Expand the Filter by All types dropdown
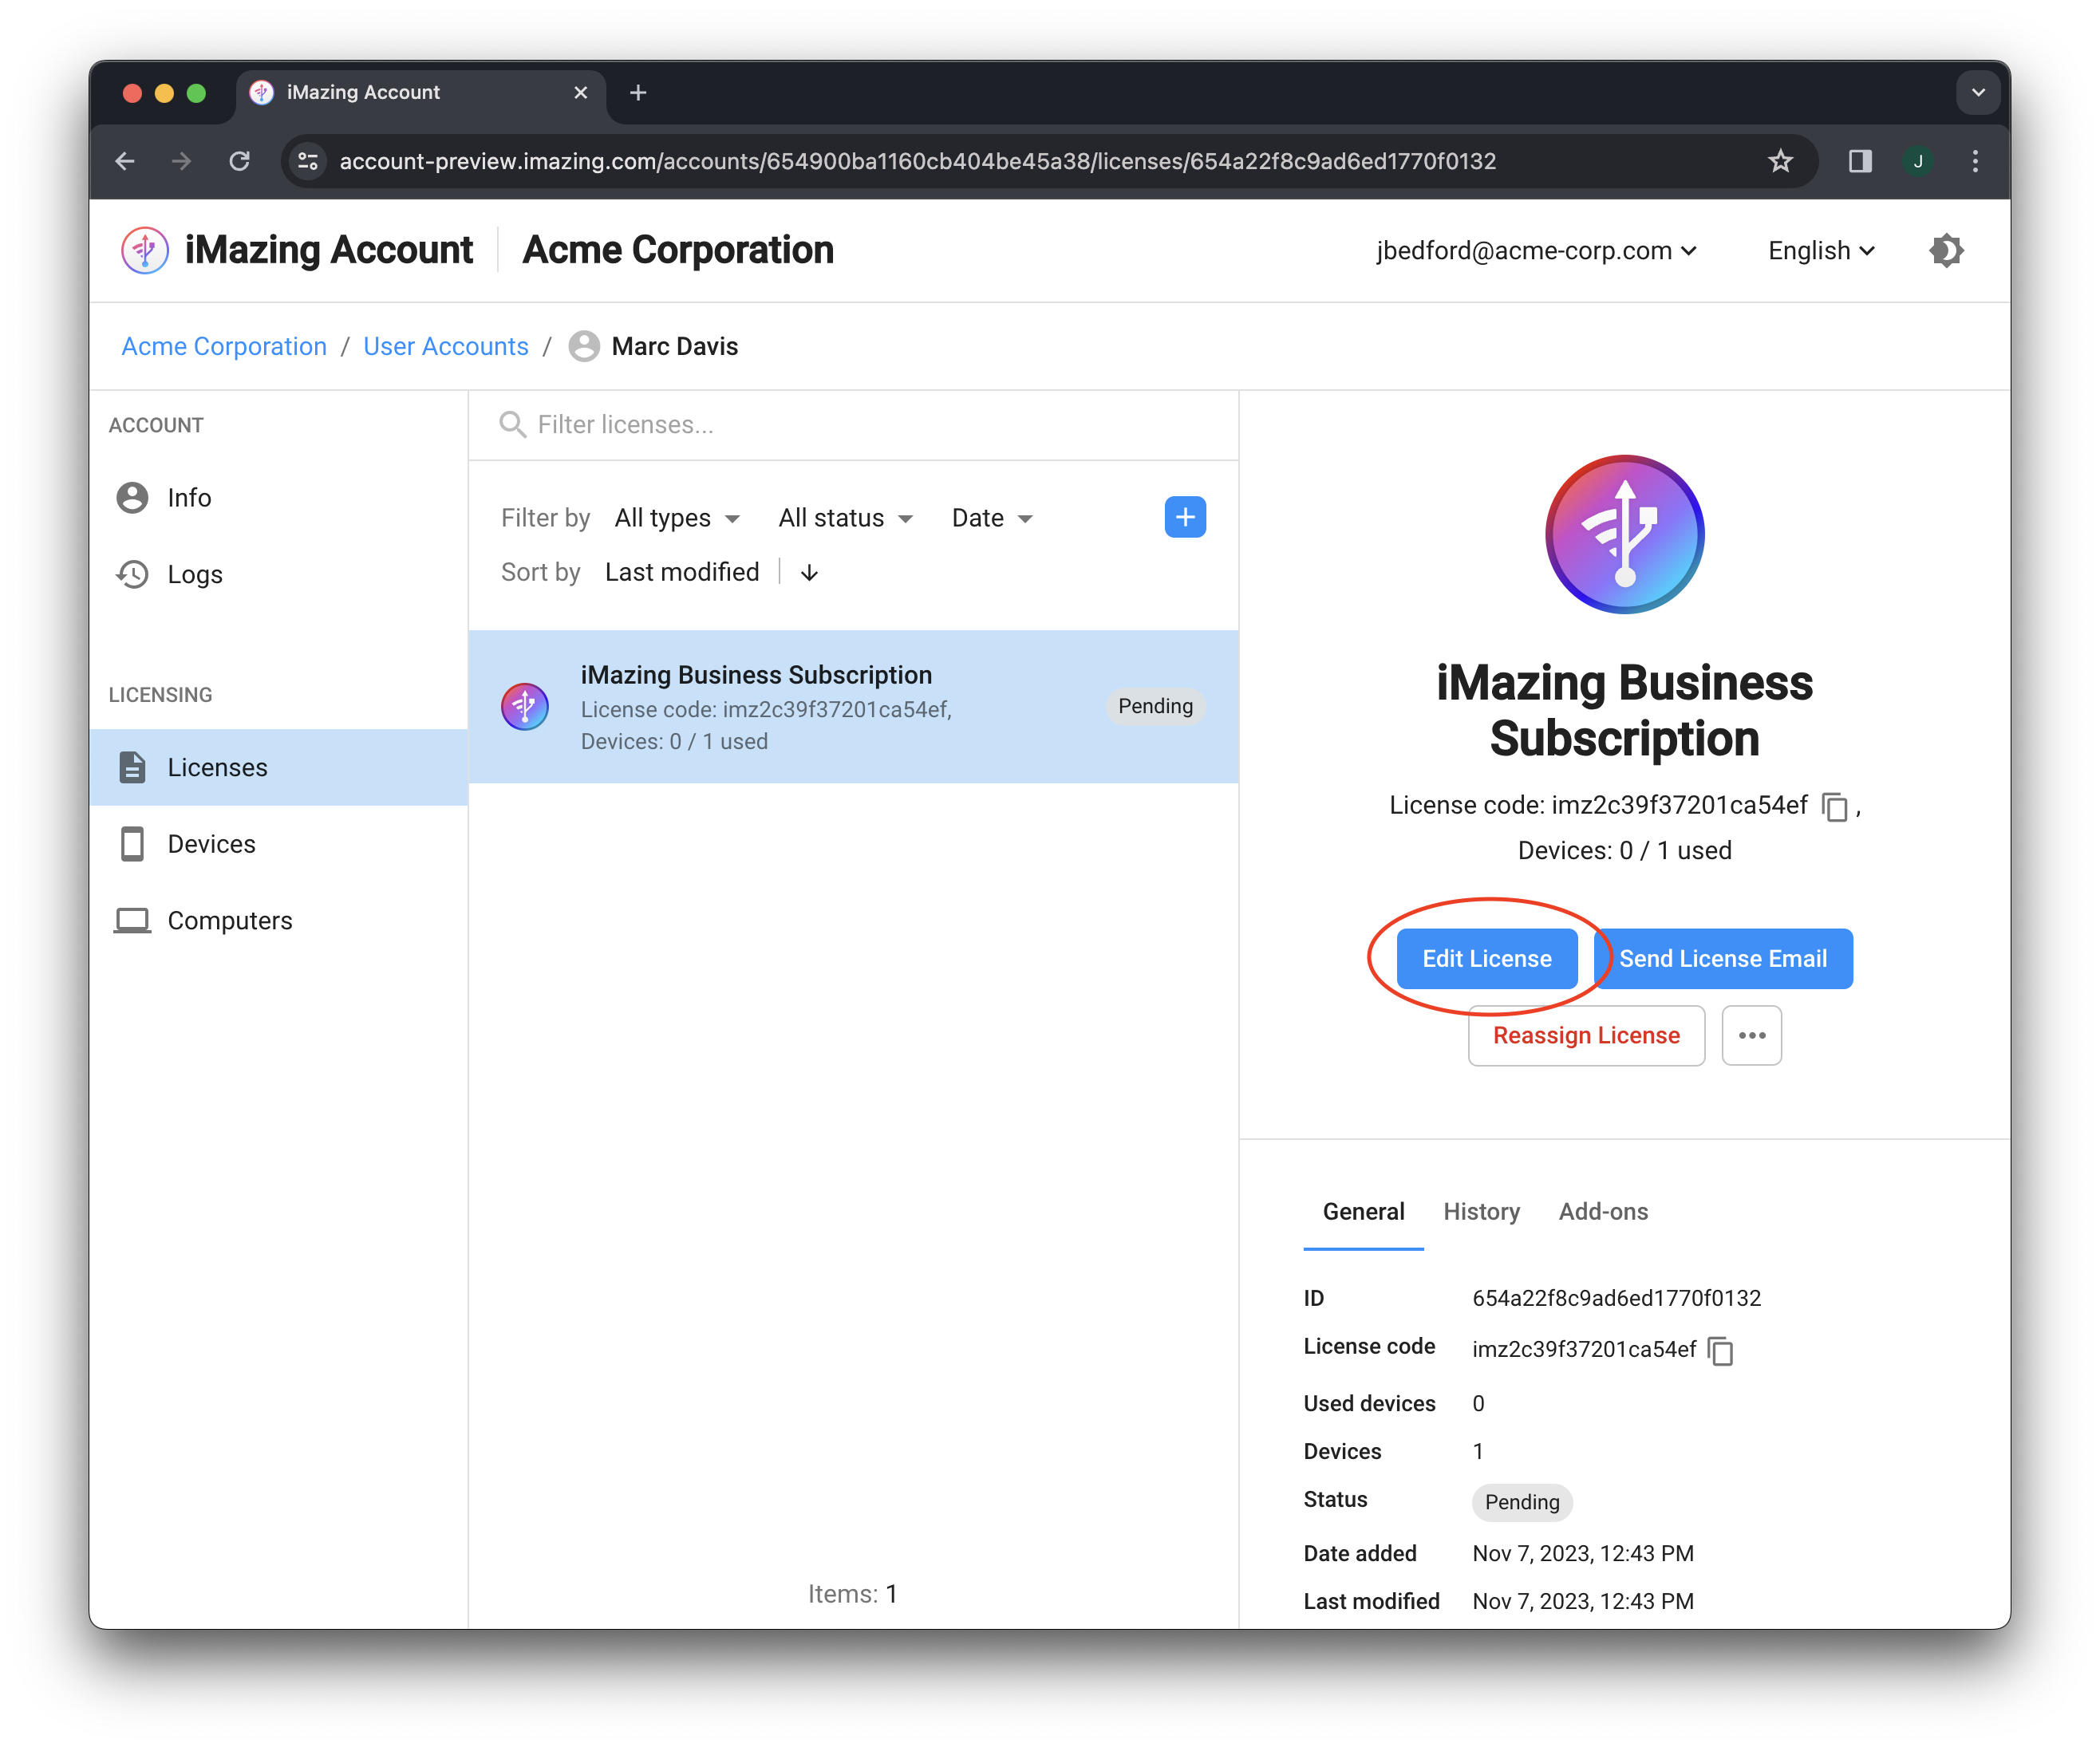 678,518
